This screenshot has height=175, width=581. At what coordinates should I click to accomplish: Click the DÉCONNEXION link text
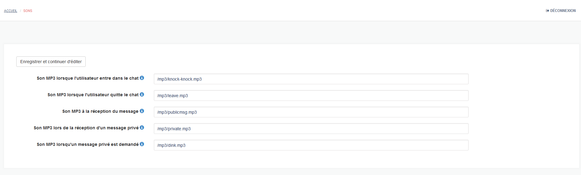[563, 11]
